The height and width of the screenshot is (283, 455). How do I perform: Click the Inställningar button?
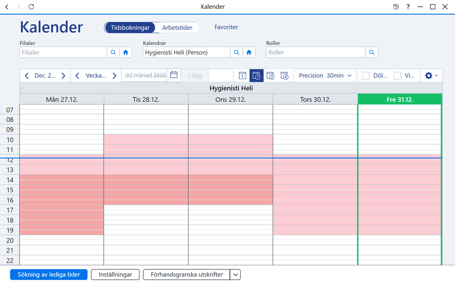[x=115, y=275]
